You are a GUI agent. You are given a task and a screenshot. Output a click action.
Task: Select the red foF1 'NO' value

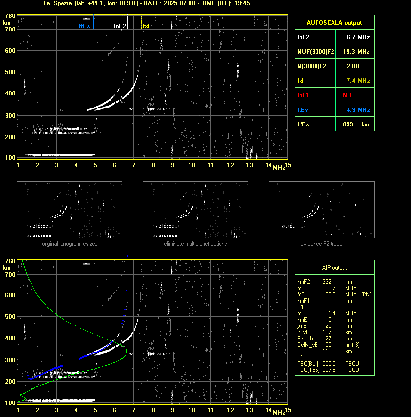[347, 95]
